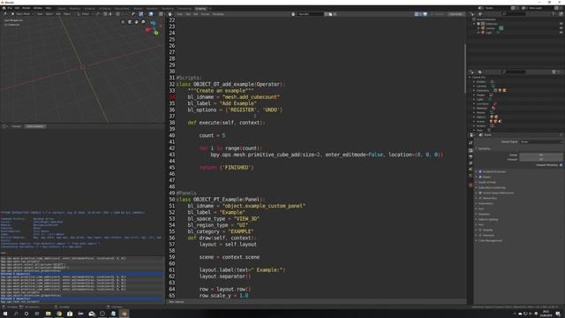Switch to the Shading workspace tab

tap(138, 8)
